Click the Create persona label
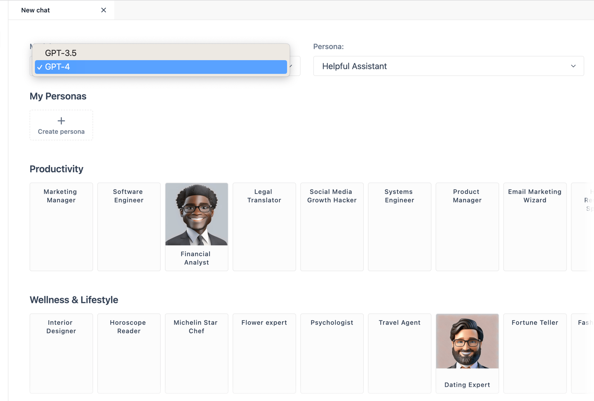 (61, 132)
